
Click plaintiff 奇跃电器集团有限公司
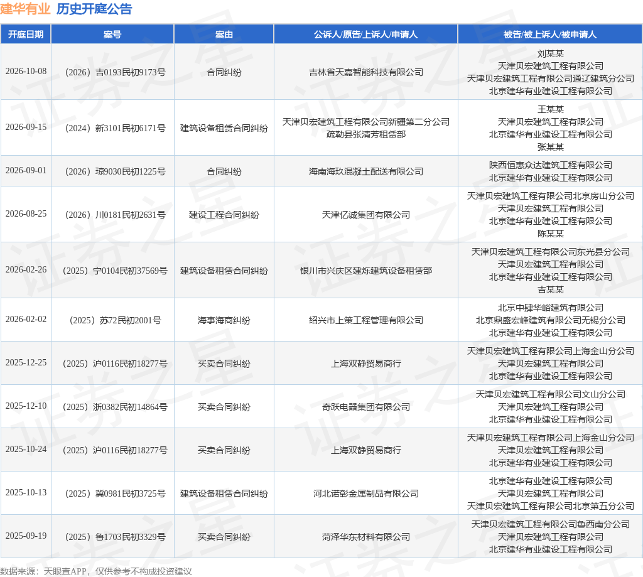366,407
